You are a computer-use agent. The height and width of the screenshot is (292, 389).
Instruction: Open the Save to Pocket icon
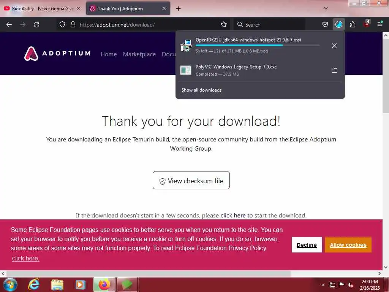[325, 25]
